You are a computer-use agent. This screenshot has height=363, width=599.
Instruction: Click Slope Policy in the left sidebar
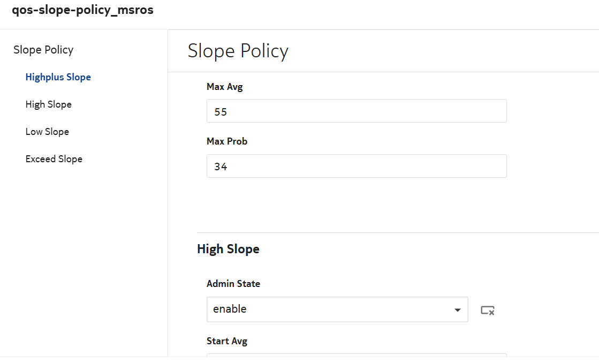point(43,50)
